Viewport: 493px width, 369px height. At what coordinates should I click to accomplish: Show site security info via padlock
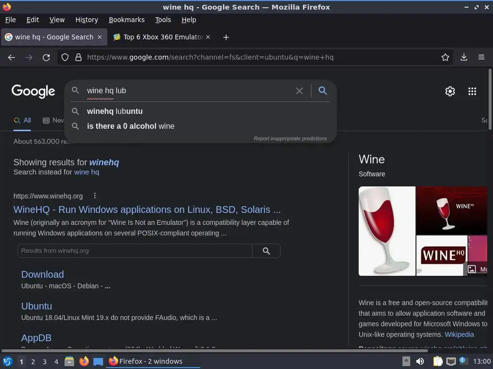tap(78, 57)
